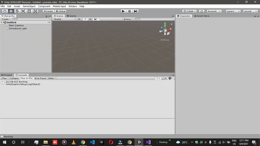Select the Hand tool in toolbar
Image resolution: width=260 pixels, height=146 pixels.
5,11
